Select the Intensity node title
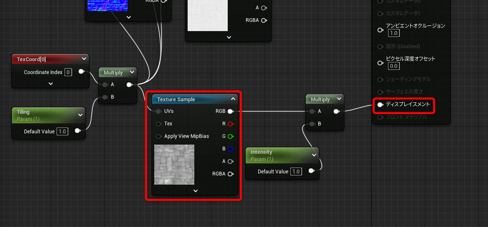The height and width of the screenshot is (227, 488). coord(262,152)
